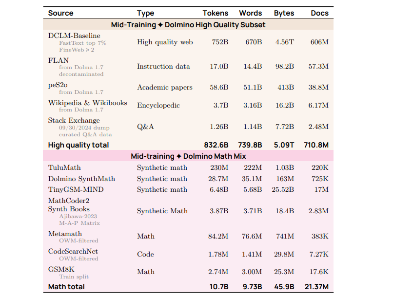Click the 'Dolmino SynthMath' source name
Image resolution: width=393 pixels, height=296 pixels.
pos(81,179)
